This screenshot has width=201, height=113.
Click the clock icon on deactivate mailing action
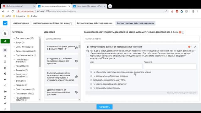pyautogui.click(x=76, y=92)
